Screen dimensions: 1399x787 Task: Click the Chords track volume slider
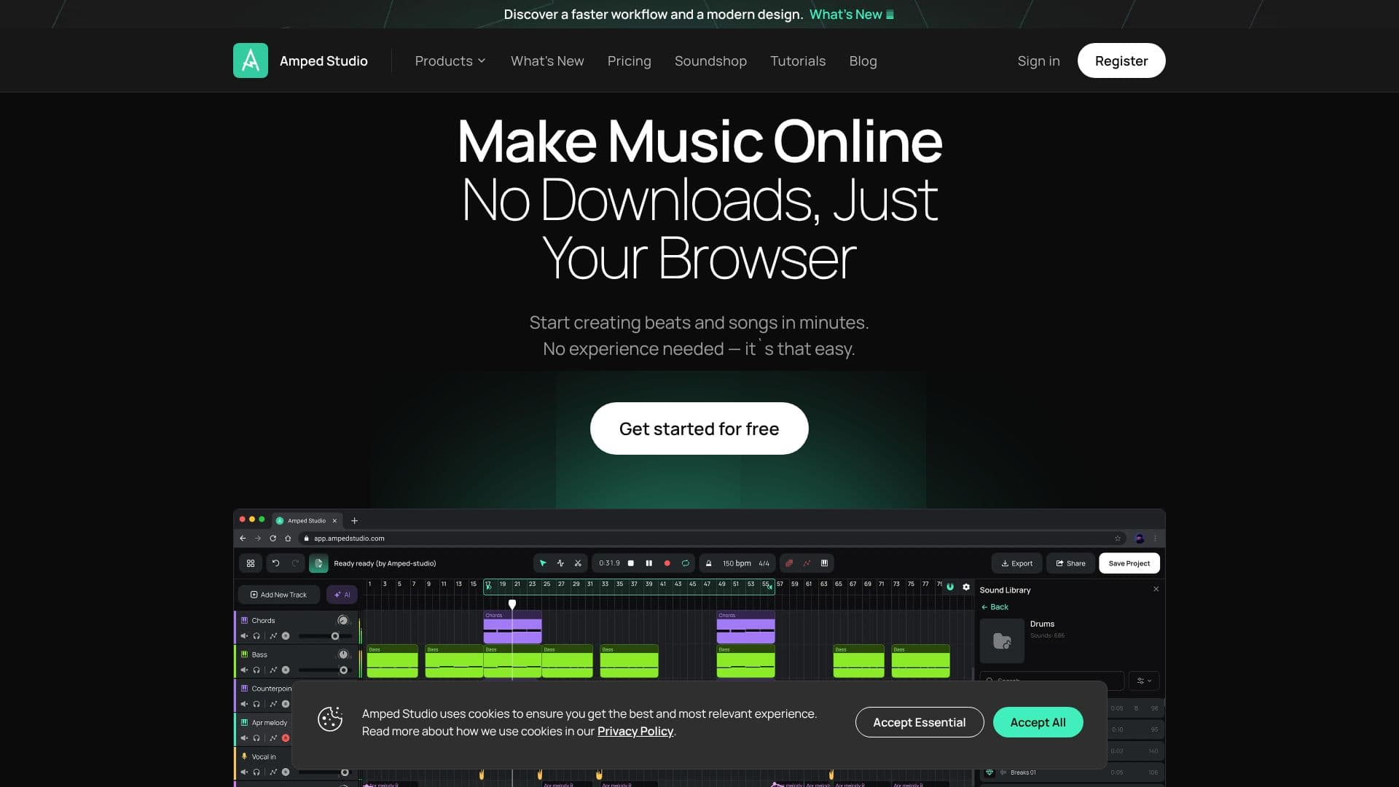(x=326, y=636)
